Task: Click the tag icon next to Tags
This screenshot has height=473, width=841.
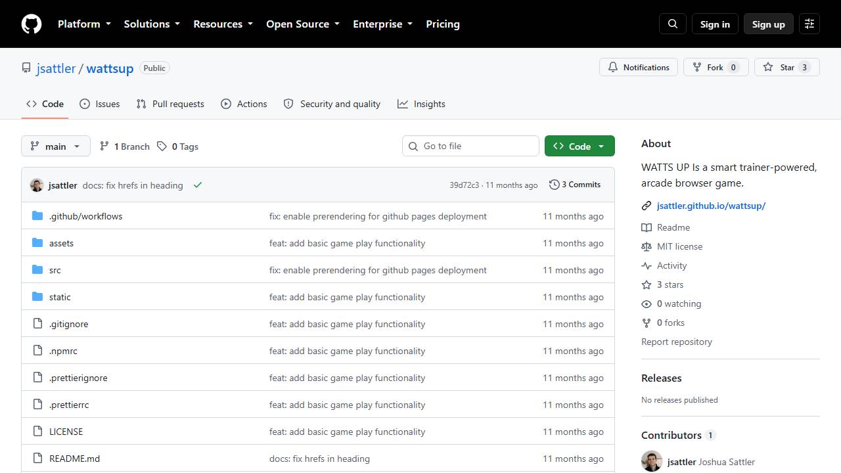Action: pyautogui.click(x=162, y=146)
